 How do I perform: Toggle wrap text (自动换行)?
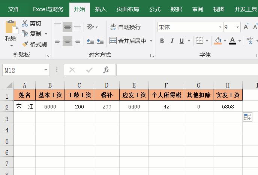click(125, 27)
